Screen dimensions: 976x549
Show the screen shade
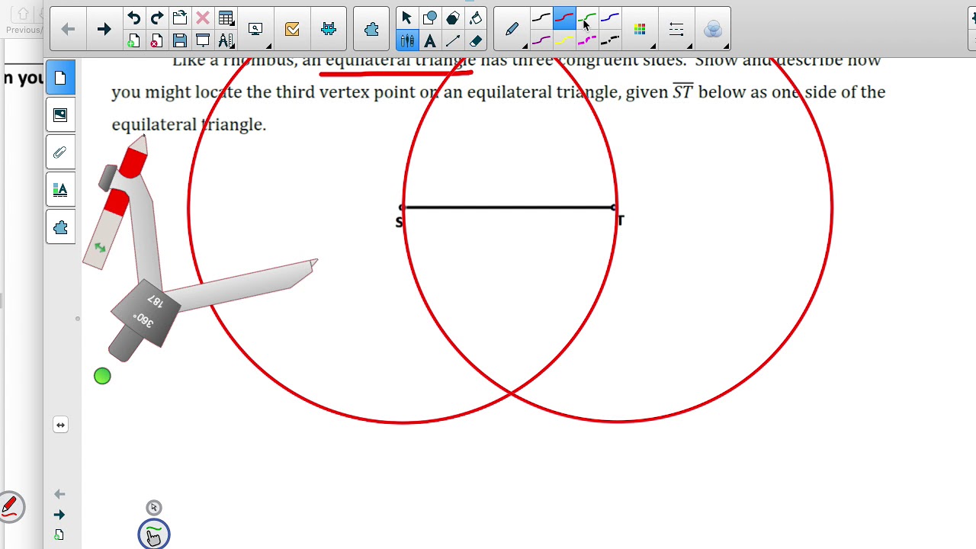(203, 40)
